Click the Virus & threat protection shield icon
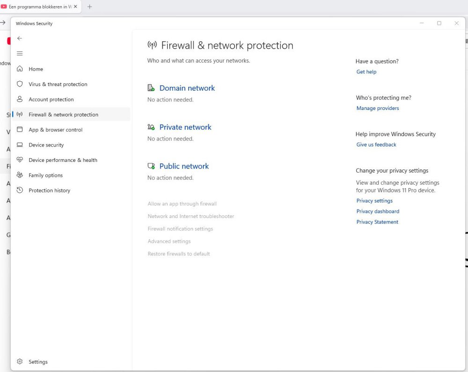This screenshot has height=372, width=468. coord(20,84)
